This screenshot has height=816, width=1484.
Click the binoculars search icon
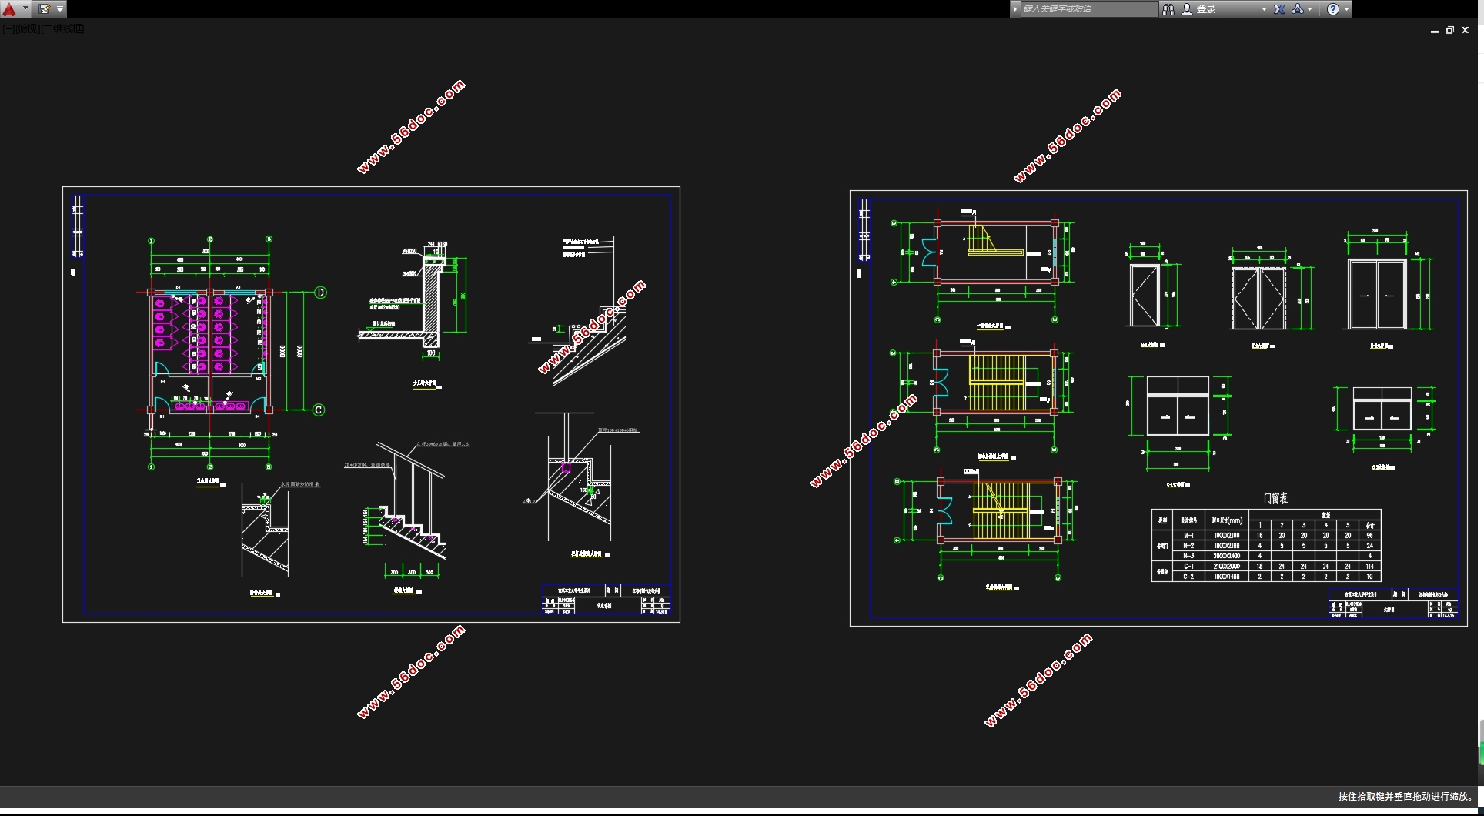[1168, 9]
